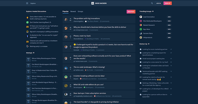This screenshot has width=198, height=104.
Task: Join the Market Research group
Action: [x=169, y=25]
